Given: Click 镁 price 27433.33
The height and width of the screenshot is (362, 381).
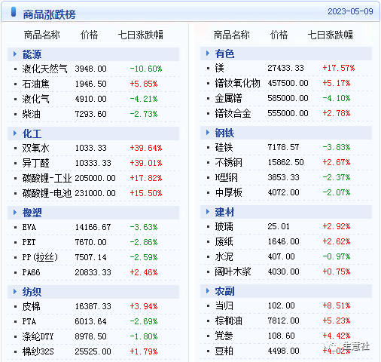Looking at the screenshot, I should point(285,68).
